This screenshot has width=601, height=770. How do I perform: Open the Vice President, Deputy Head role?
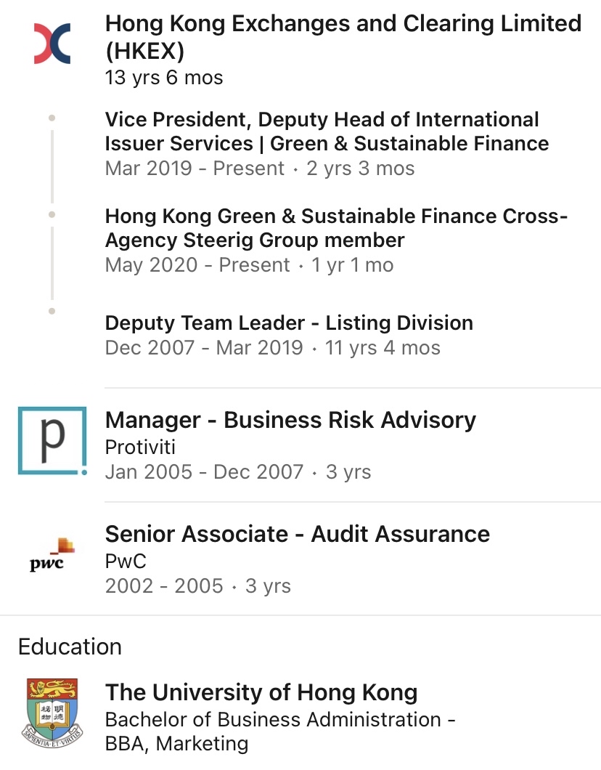(x=327, y=131)
